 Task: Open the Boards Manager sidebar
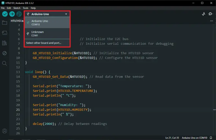click(x=4, y=33)
